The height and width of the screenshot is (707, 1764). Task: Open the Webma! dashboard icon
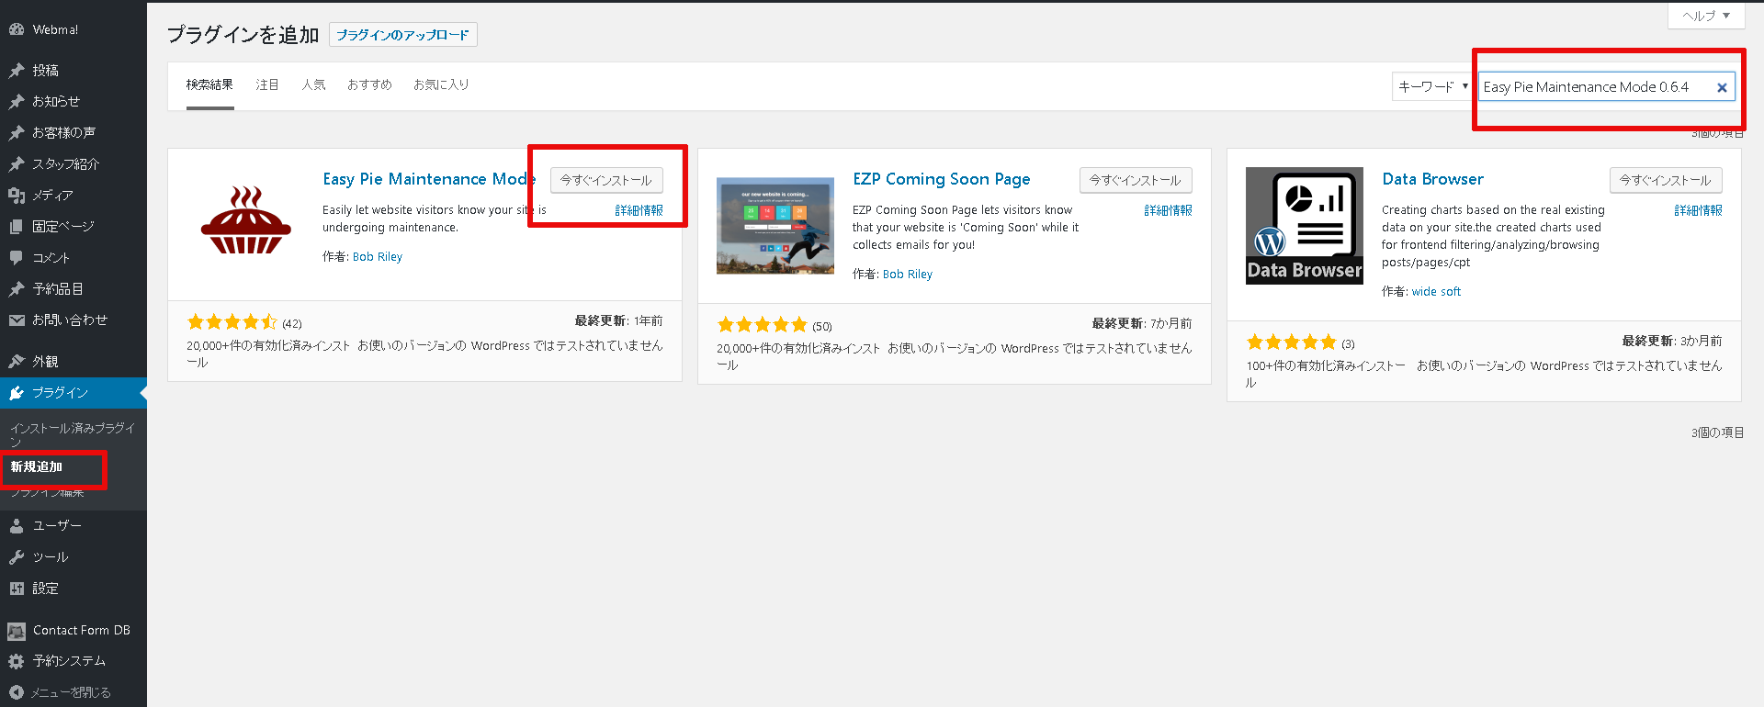[x=16, y=29]
